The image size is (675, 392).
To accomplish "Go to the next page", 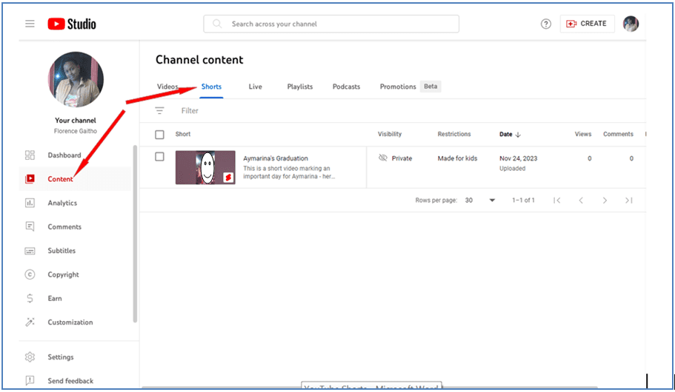I will pyautogui.click(x=605, y=200).
